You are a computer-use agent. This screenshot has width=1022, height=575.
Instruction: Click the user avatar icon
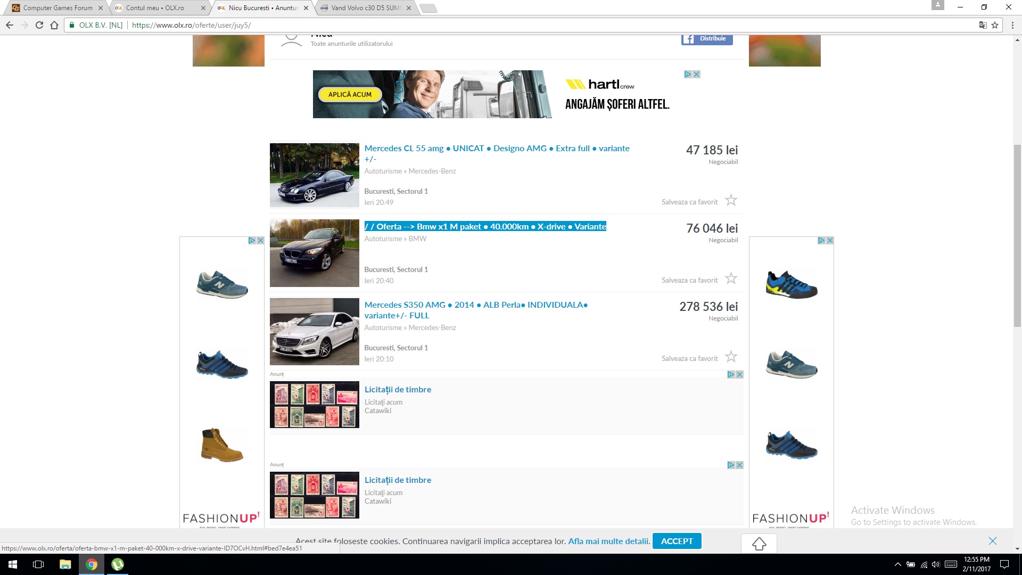click(x=291, y=40)
